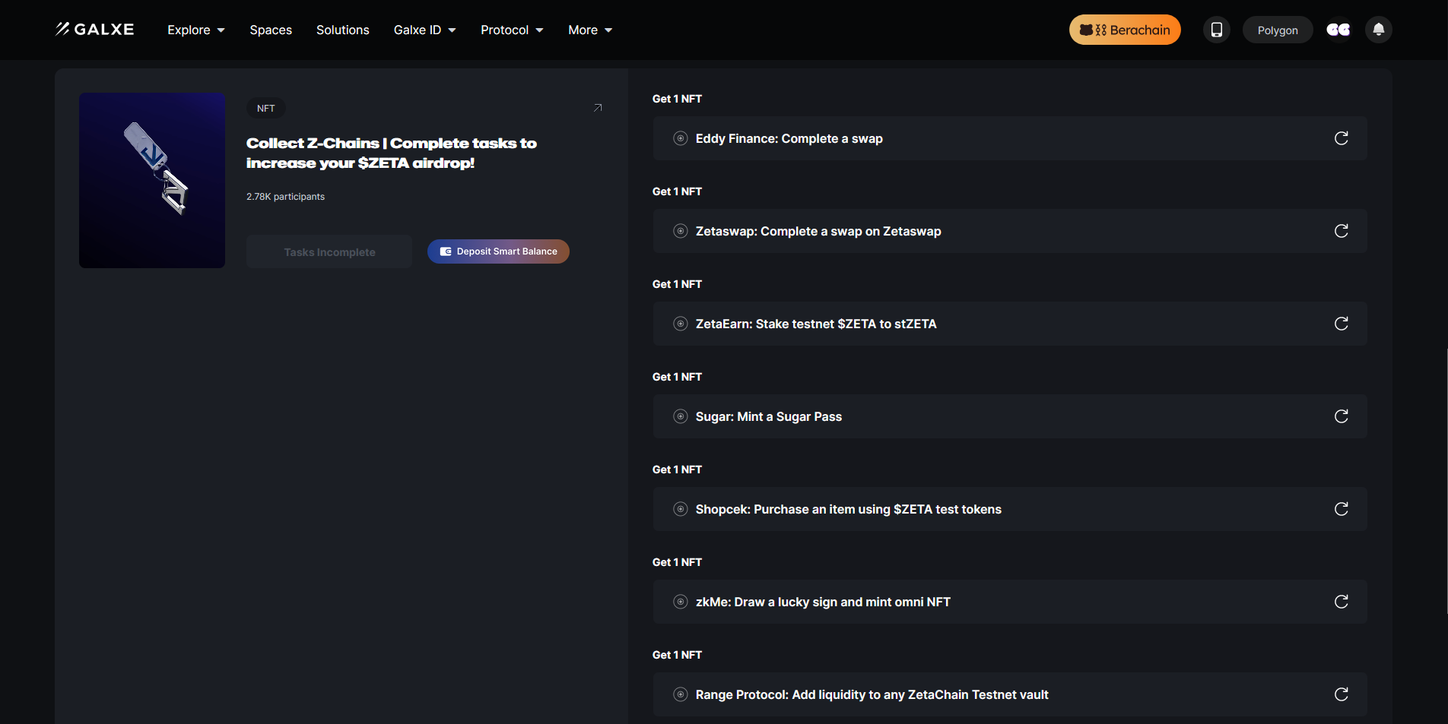Refresh the Zetaswap task status
Image resolution: width=1448 pixels, height=724 pixels.
[x=1341, y=231]
